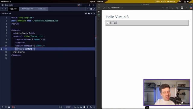This screenshot has height=109, width=193.
Task: Open buffer search magnifier icon
Action: click(86, 13)
